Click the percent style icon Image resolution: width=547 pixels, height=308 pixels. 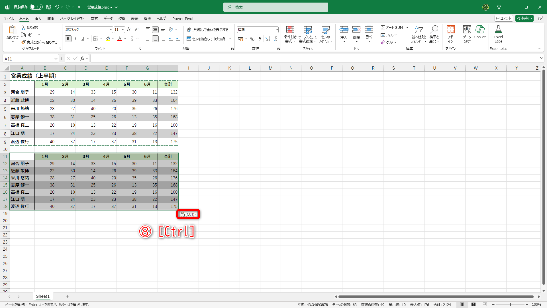tap(252, 39)
